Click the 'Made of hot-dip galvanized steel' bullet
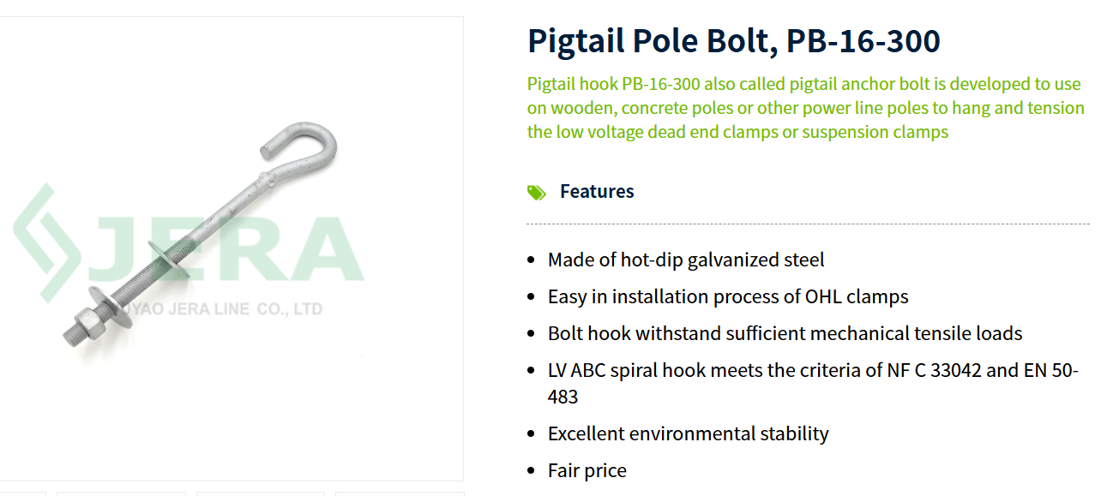The width and height of the screenshot is (1101, 496). [686, 260]
